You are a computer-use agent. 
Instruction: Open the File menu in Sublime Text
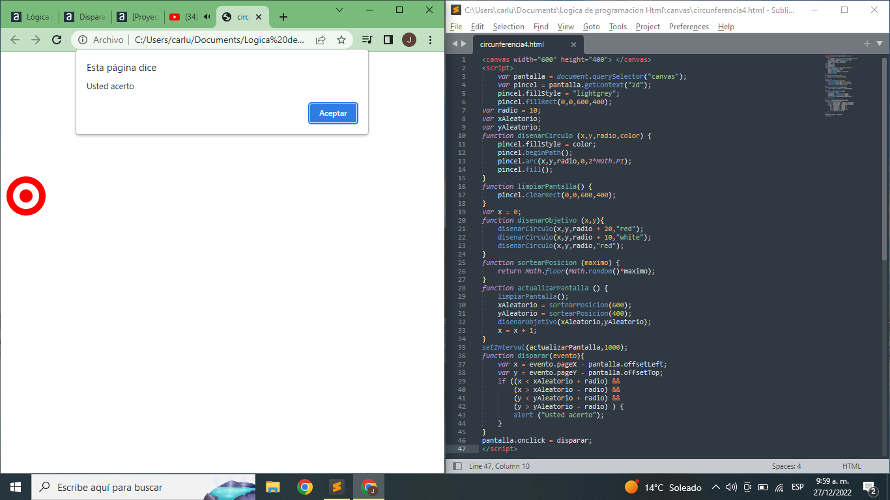pos(456,27)
